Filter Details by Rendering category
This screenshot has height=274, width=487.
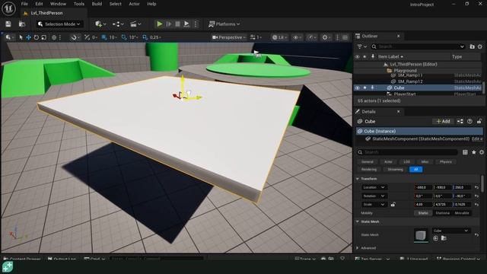pyautogui.click(x=369, y=169)
